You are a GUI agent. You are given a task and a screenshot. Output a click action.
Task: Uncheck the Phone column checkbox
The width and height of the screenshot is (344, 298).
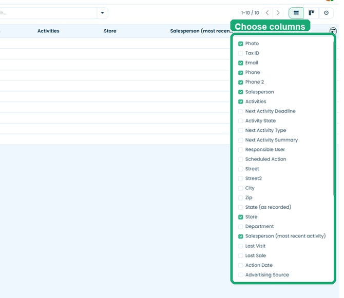[241, 72]
